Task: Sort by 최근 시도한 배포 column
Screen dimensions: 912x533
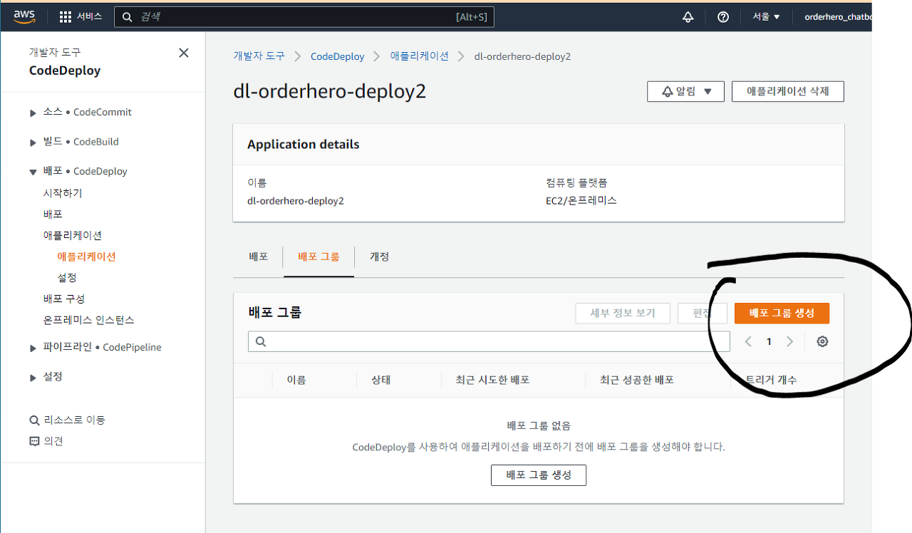Action: (x=492, y=381)
